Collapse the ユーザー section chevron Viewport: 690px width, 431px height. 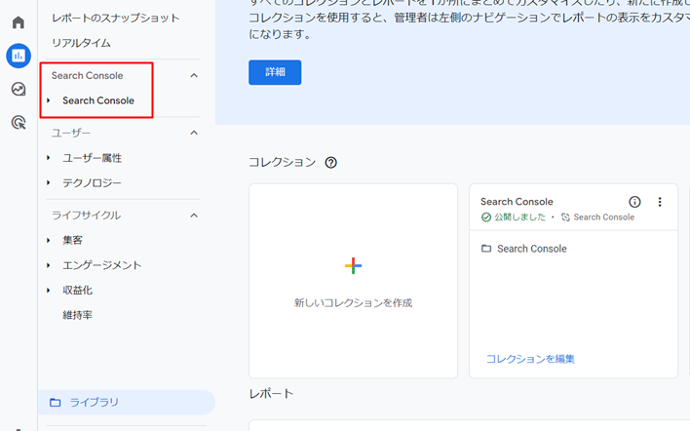(194, 133)
